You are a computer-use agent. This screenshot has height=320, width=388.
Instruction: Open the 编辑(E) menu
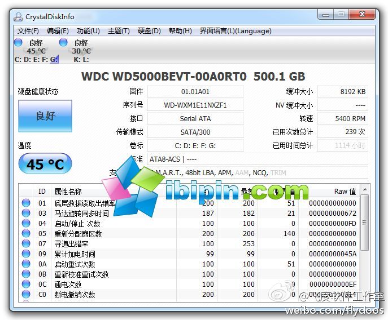(x=58, y=31)
